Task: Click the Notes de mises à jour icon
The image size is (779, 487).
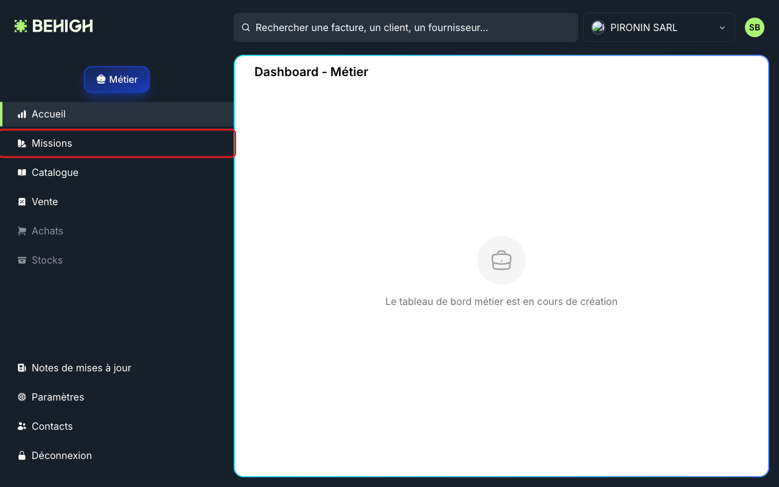Action: pos(22,368)
